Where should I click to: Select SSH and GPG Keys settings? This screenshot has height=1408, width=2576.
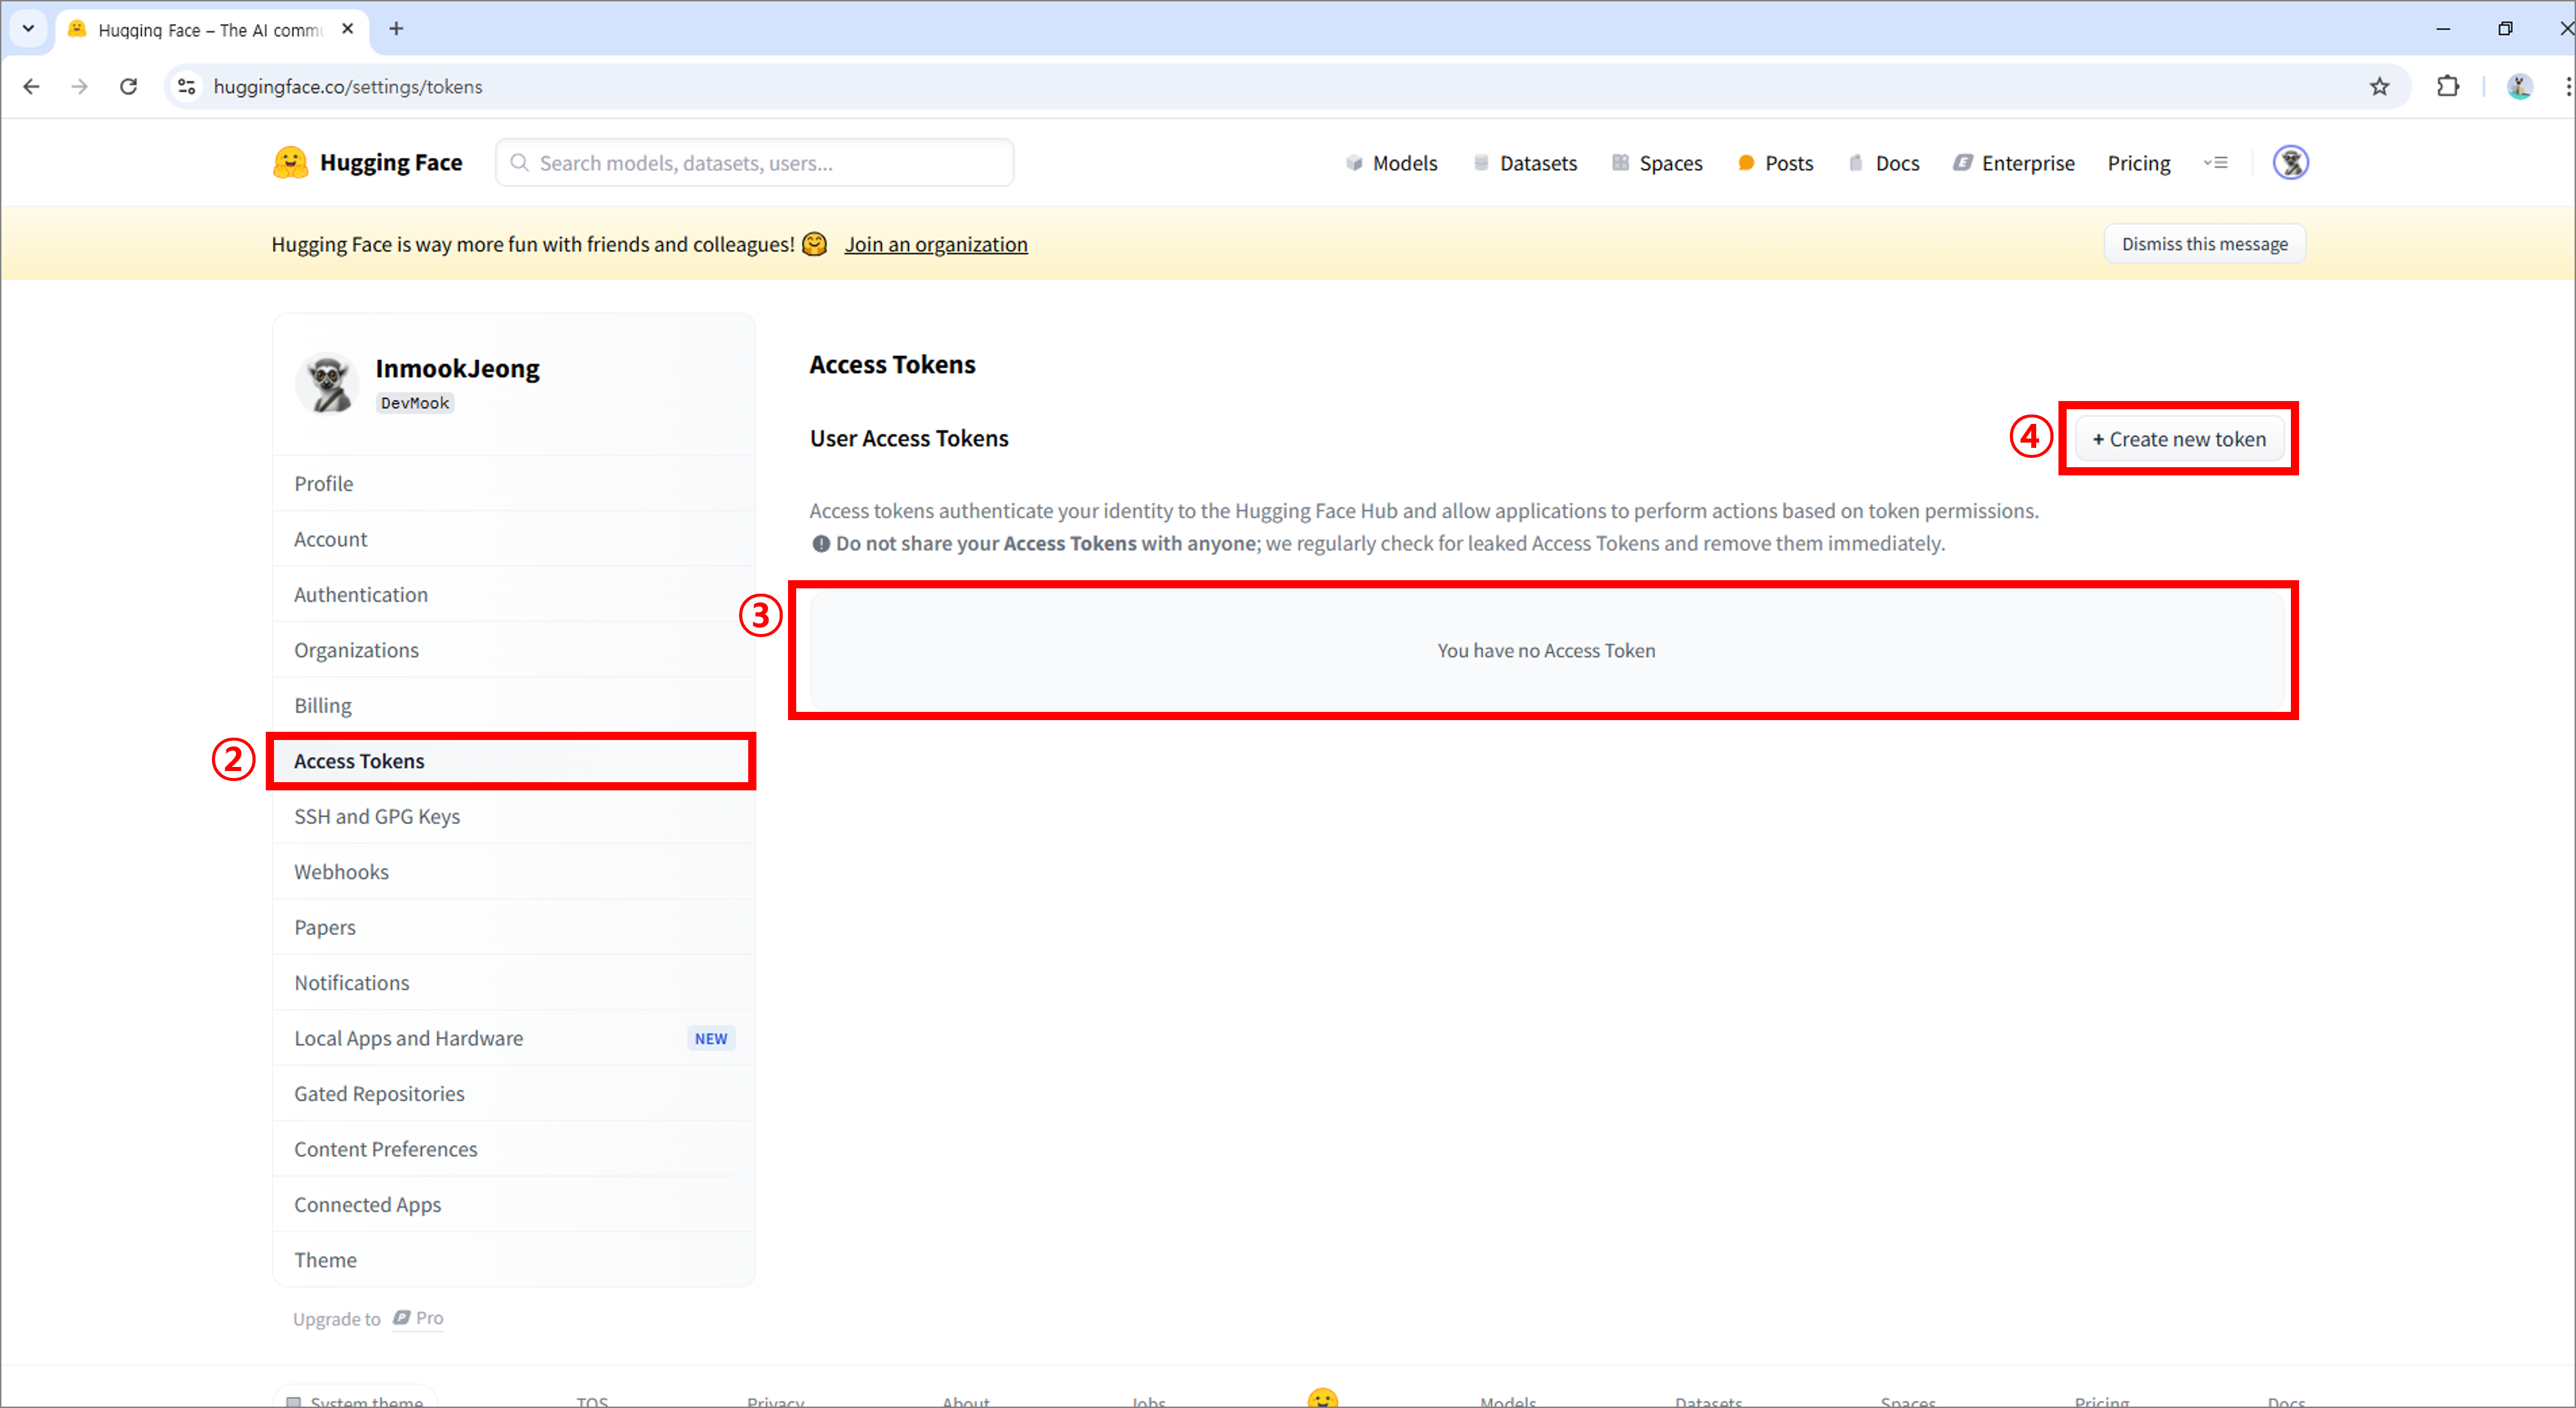(x=377, y=816)
